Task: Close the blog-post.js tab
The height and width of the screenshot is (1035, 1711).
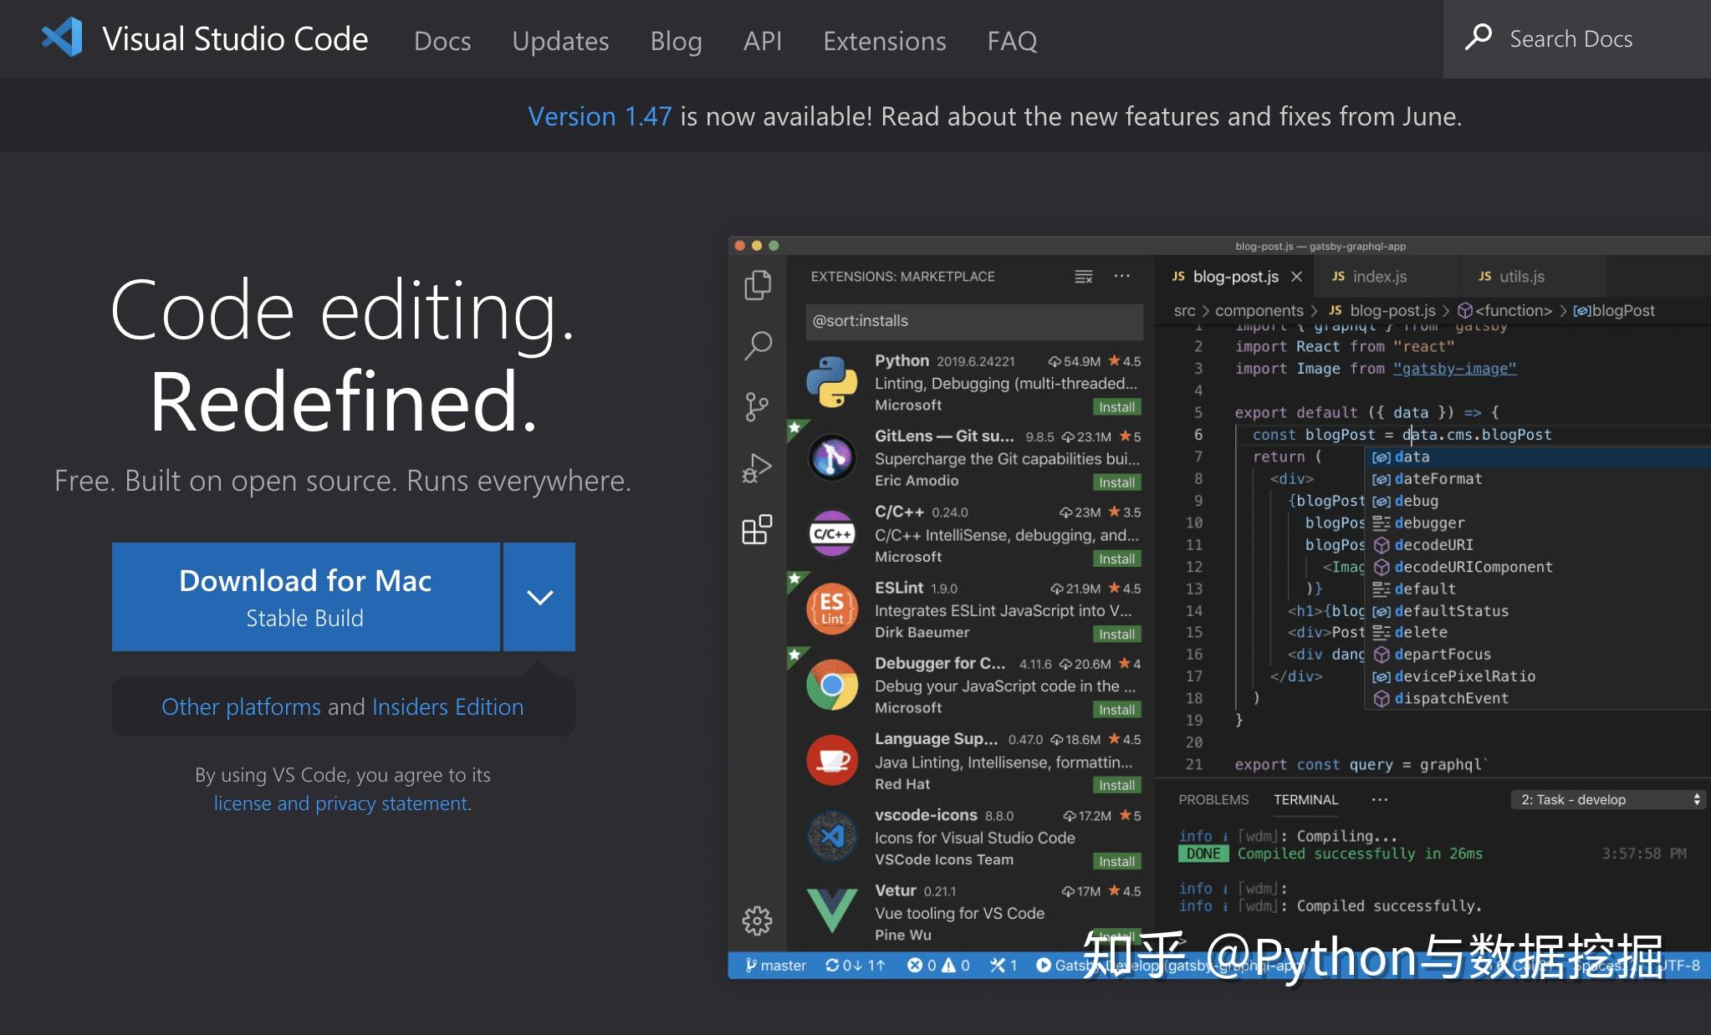Action: (1295, 276)
